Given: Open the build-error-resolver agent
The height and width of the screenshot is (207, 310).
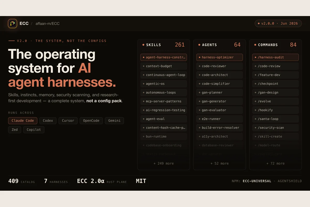Looking at the screenshot, I should pyautogui.click(x=220, y=128).
